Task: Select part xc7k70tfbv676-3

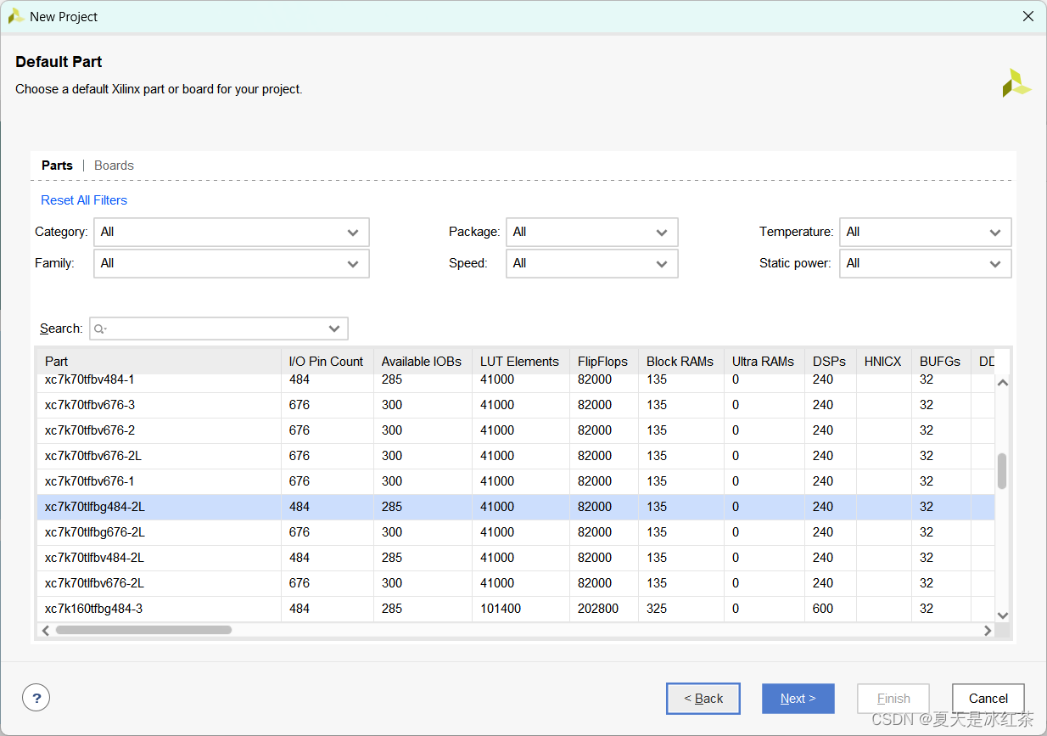Action: pyautogui.click(x=515, y=405)
